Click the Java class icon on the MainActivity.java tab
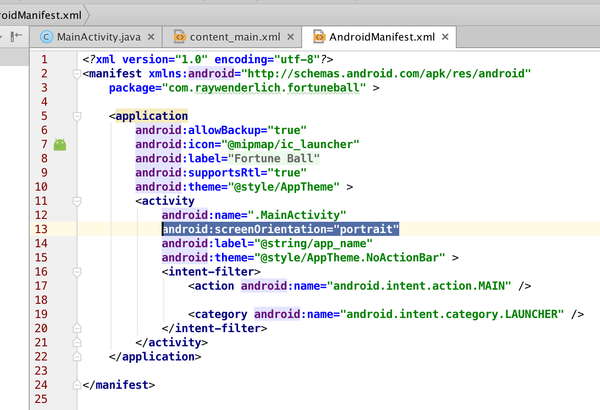 pyautogui.click(x=46, y=37)
